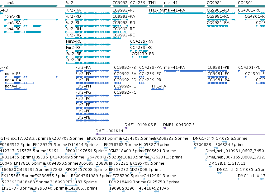Select the HL05387.5prime EST label
Image resolution: width=265 pixels, height=193 pixels.
tap(154, 145)
